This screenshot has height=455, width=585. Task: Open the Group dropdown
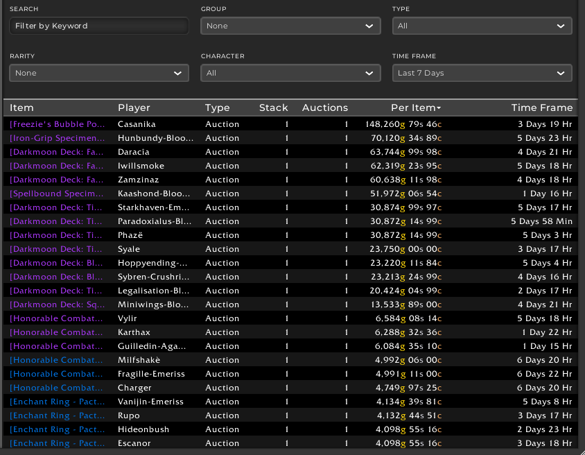[x=290, y=26]
